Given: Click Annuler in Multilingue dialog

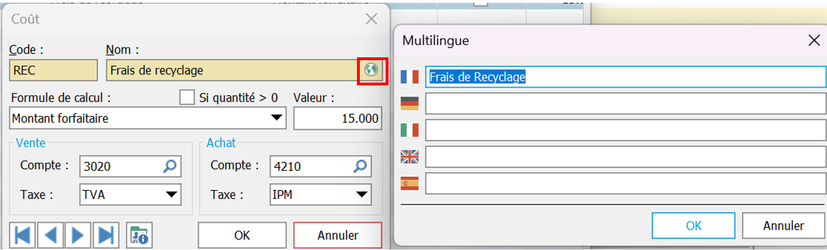Looking at the screenshot, I should coord(783,225).
